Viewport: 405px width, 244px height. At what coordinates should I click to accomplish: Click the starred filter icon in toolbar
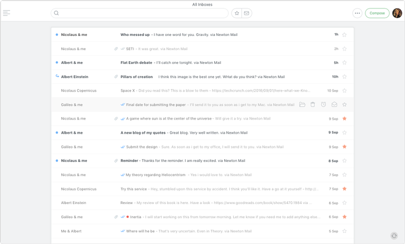[x=236, y=13]
